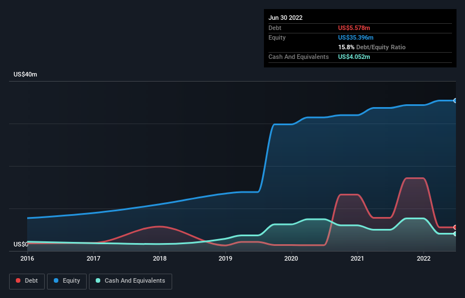Click the US$0 y-axis label
The image size is (465, 298).
point(21,244)
